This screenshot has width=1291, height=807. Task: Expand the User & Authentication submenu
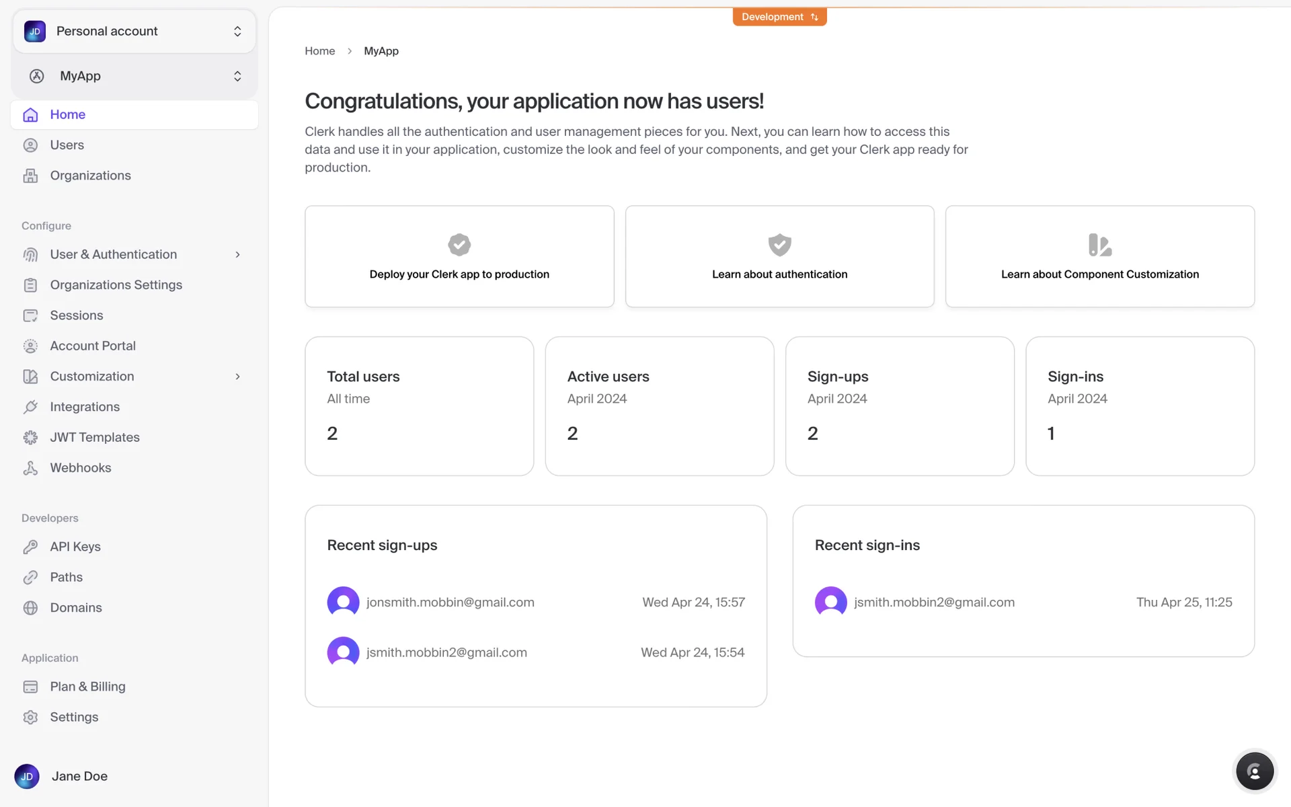click(x=237, y=254)
